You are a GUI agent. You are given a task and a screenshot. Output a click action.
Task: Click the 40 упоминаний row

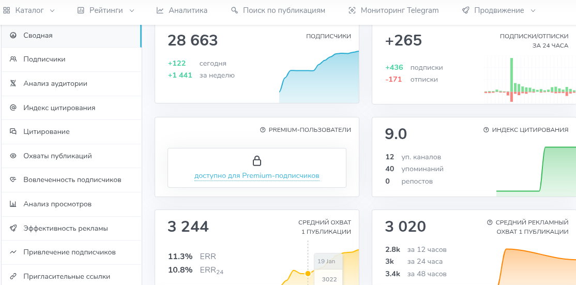(414, 169)
